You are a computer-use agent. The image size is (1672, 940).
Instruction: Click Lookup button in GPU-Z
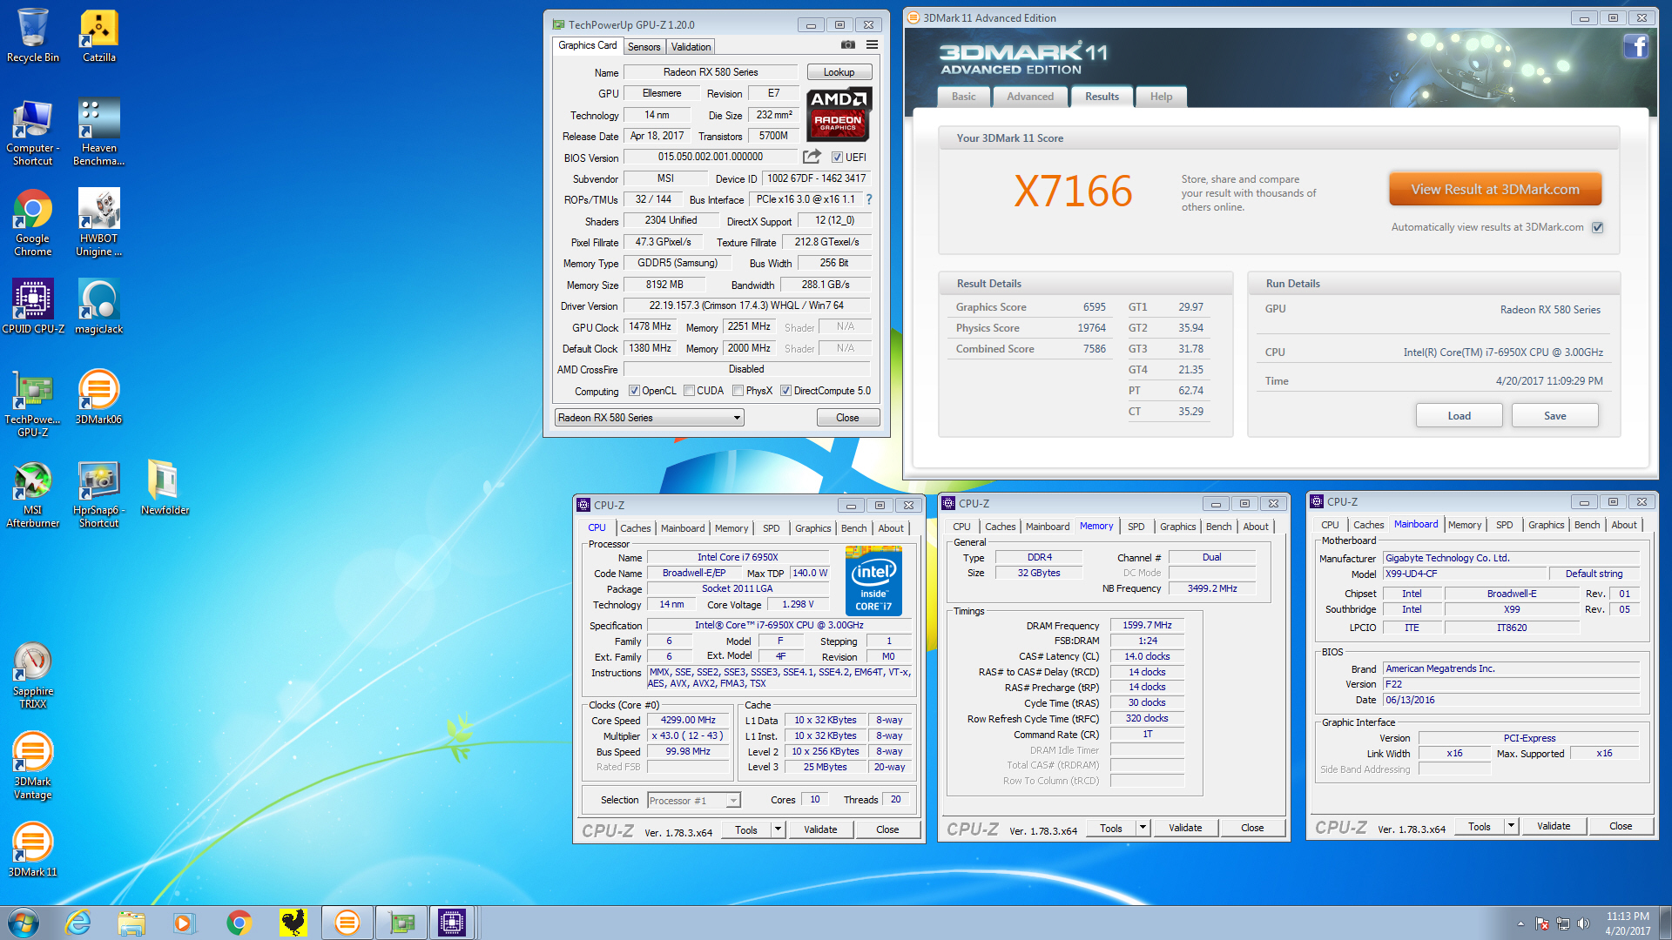pyautogui.click(x=839, y=72)
